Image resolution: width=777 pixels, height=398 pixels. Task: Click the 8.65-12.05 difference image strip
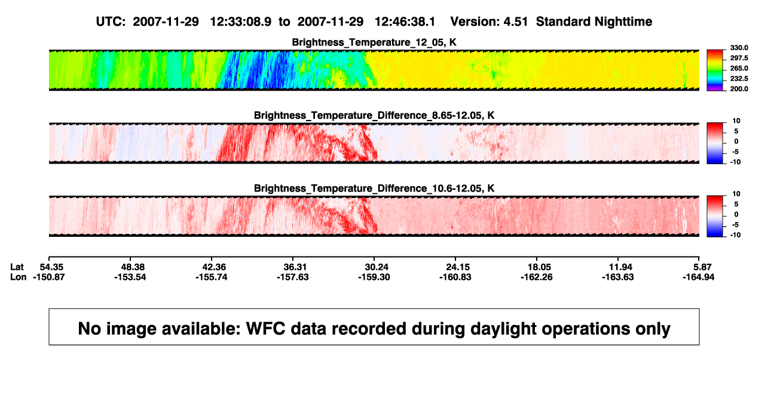click(374, 143)
